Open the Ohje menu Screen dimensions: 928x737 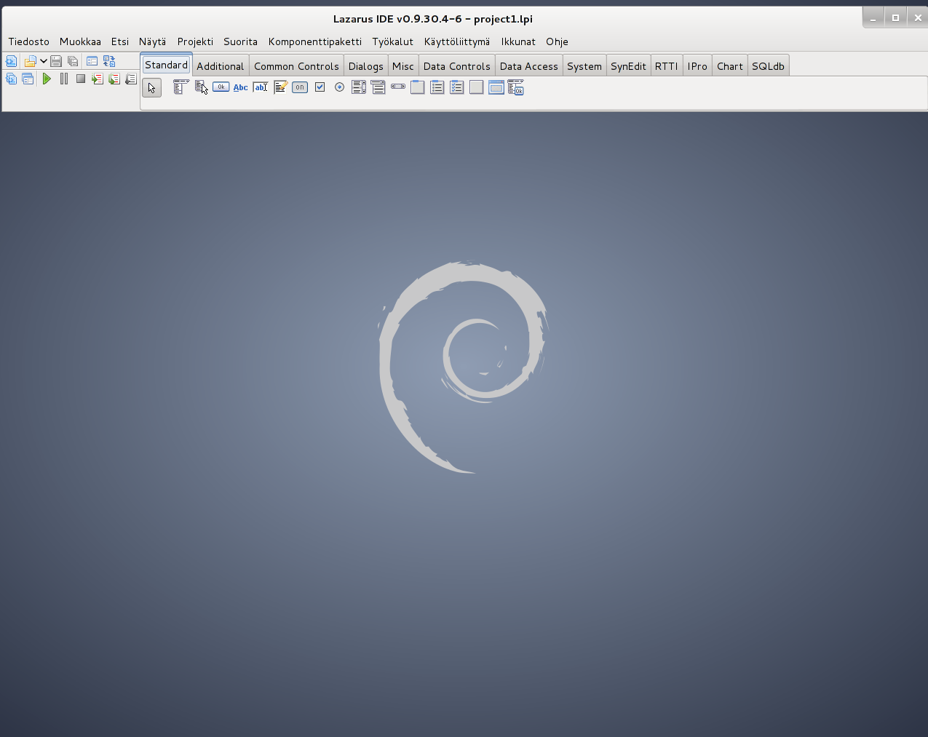(557, 41)
